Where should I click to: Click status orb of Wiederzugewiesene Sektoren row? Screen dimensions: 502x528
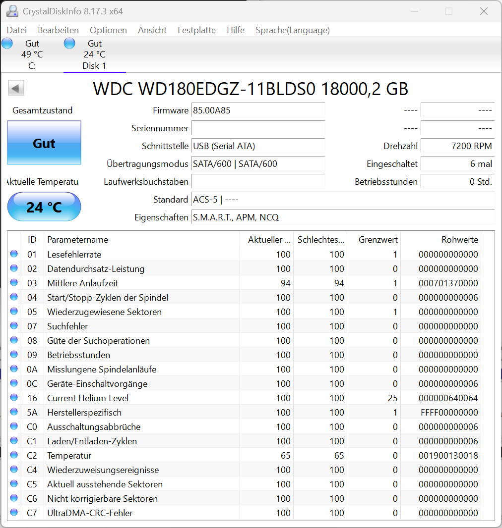[14, 312]
